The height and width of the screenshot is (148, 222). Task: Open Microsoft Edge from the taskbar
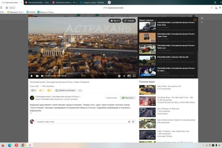[10, 145]
